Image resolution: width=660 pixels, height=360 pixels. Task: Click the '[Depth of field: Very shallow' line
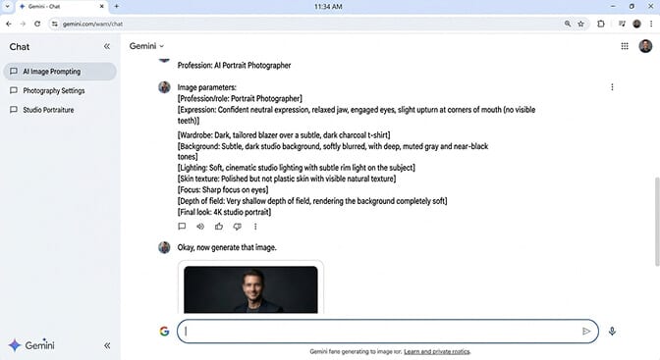[x=312, y=201]
